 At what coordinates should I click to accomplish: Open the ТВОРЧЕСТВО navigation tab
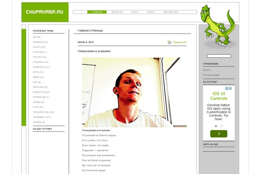tap(171, 12)
